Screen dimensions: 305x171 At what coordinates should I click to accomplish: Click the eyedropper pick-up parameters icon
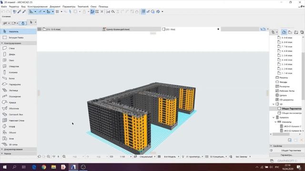pyautogui.click(x=19, y=11)
